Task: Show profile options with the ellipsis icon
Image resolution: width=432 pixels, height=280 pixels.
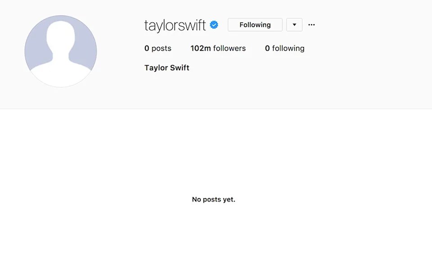Action: (x=311, y=25)
